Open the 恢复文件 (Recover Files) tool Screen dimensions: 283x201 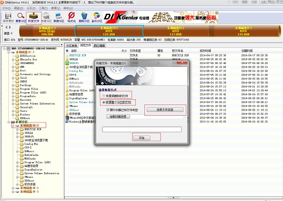(33, 18)
